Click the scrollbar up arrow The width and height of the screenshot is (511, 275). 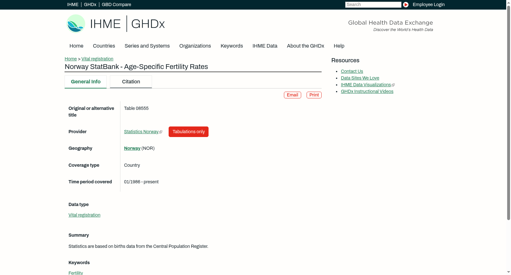508,3
